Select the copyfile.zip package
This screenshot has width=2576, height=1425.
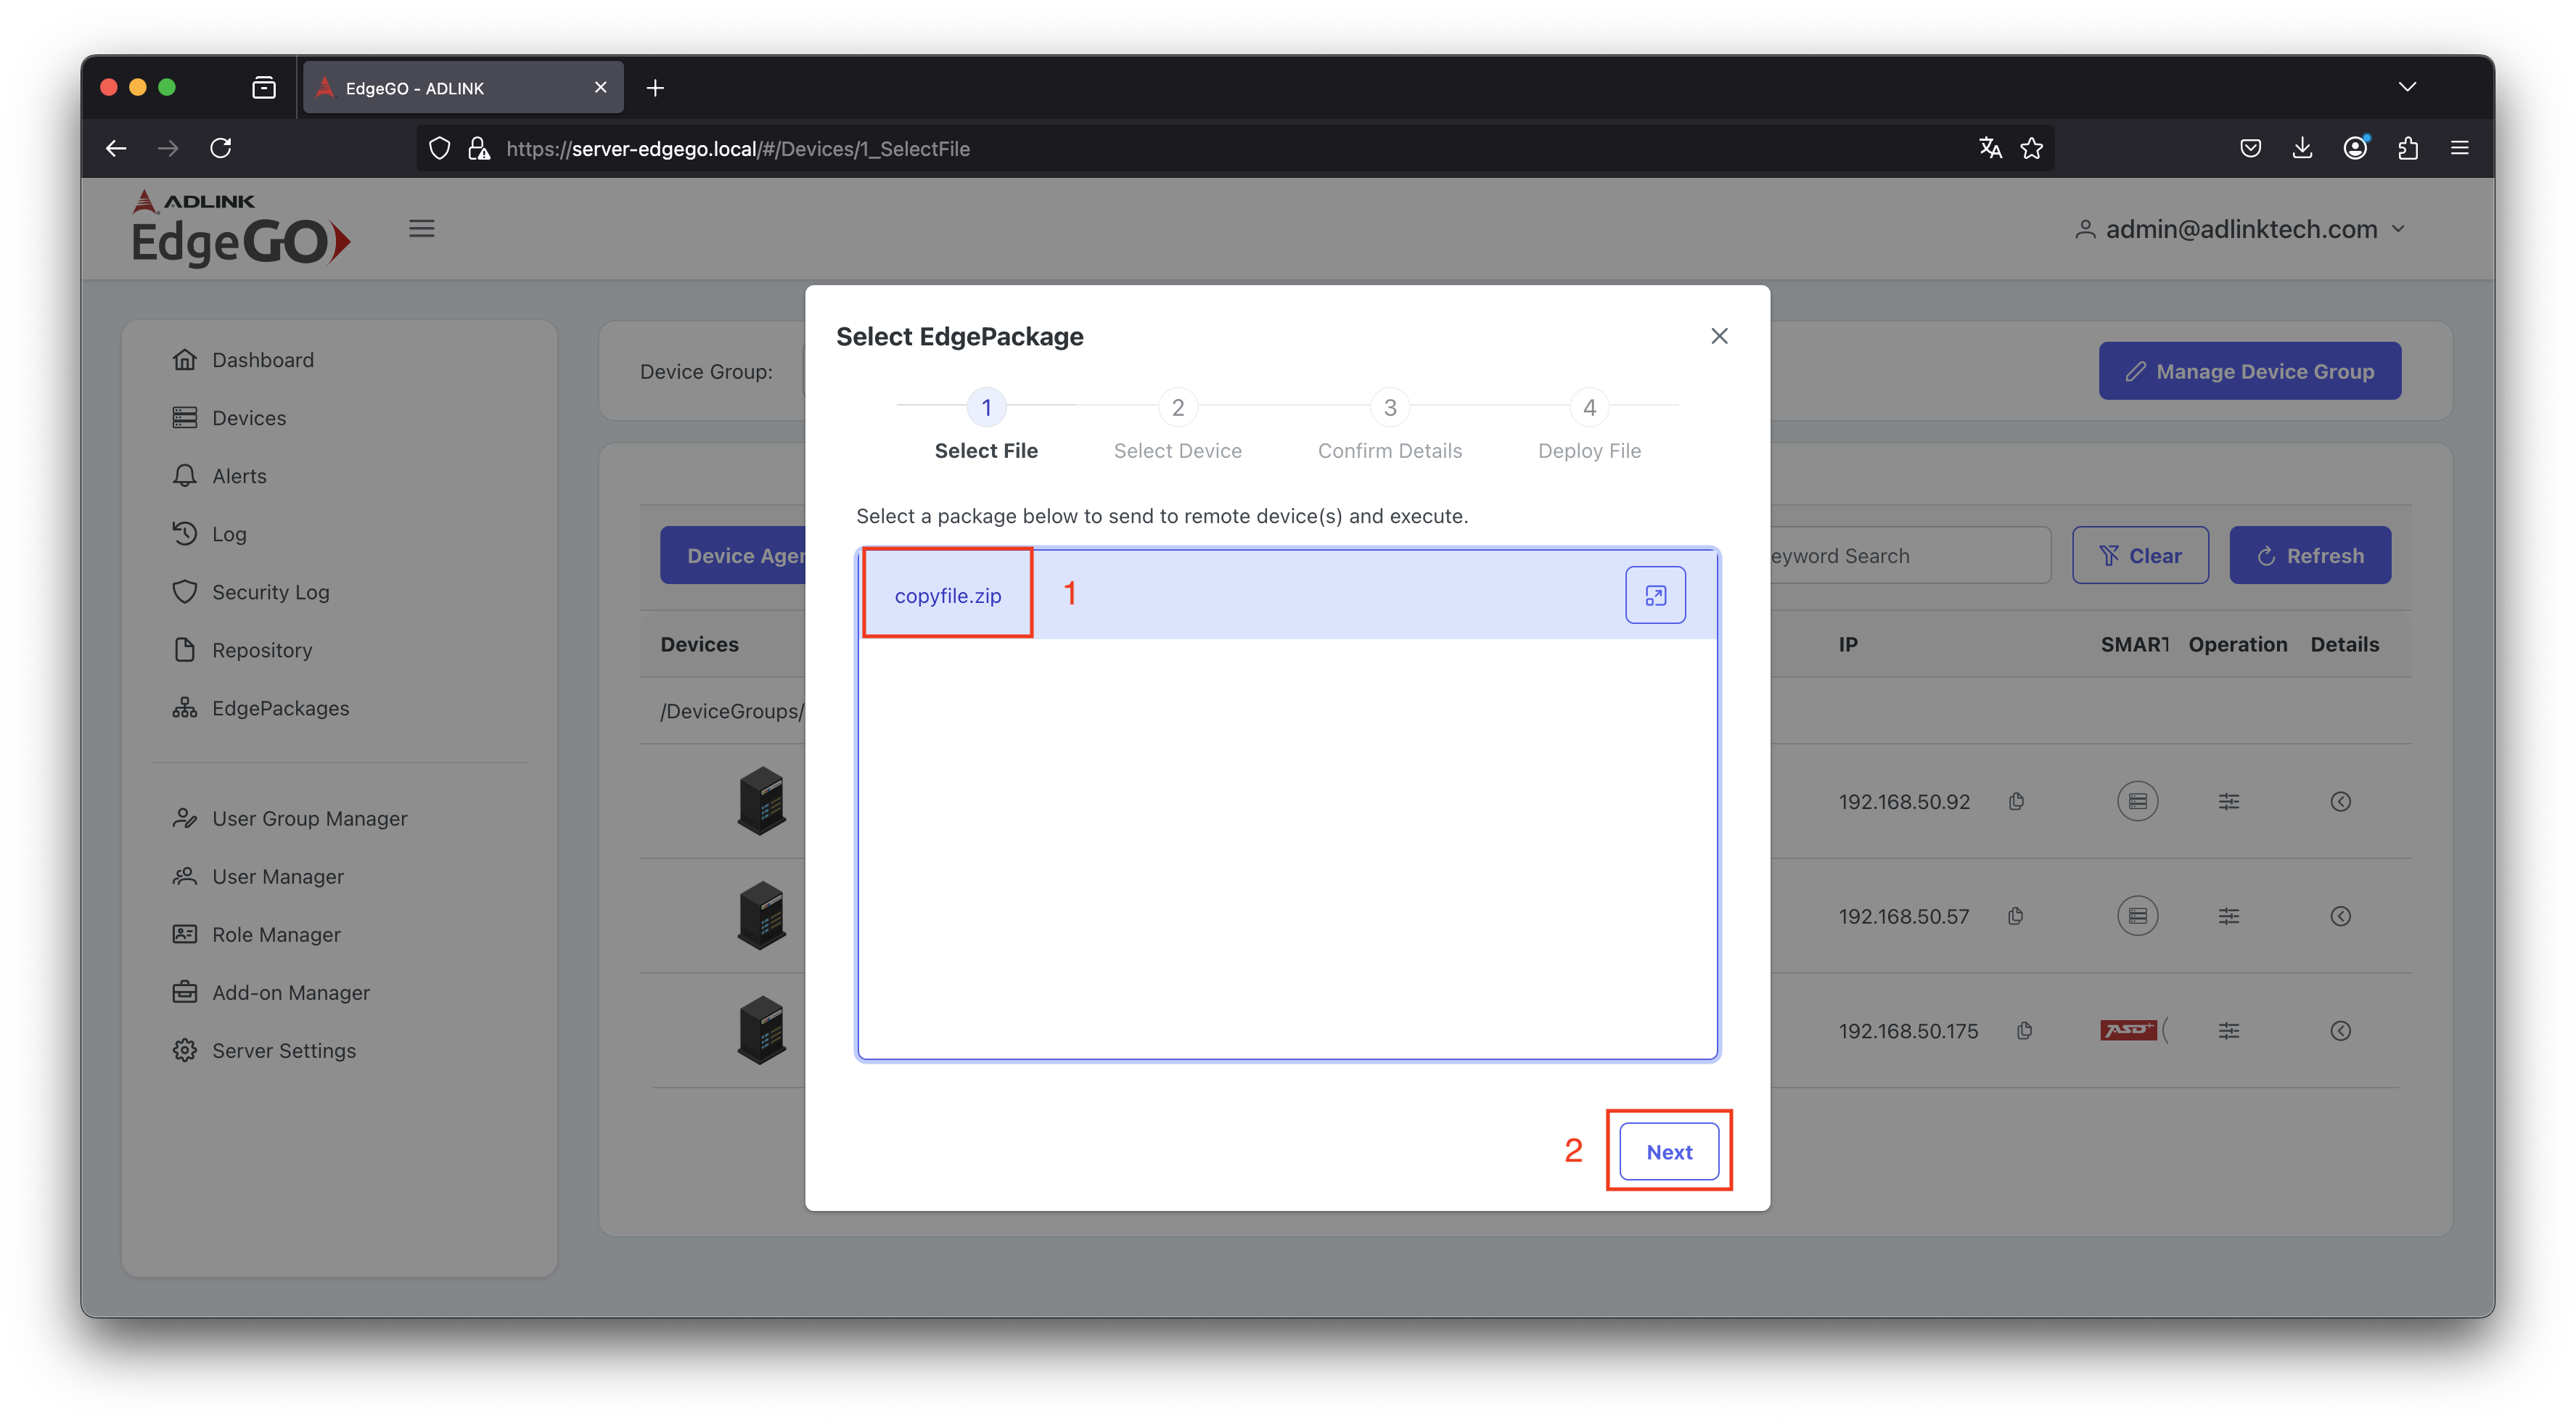[947, 596]
